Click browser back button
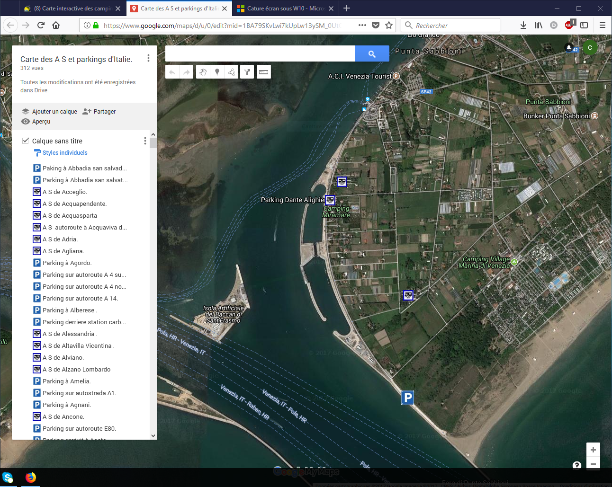Viewport: 612px width, 487px height. pyautogui.click(x=11, y=25)
